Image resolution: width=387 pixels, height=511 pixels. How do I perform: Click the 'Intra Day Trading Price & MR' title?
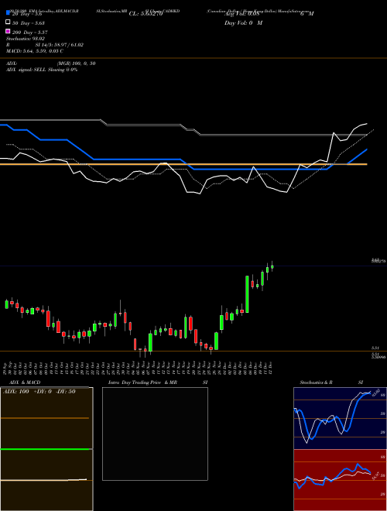pyautogui.click(x=142, y=382)
